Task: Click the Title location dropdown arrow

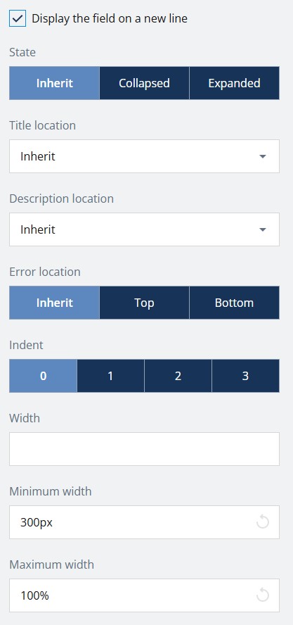Action: click(262, 157)
